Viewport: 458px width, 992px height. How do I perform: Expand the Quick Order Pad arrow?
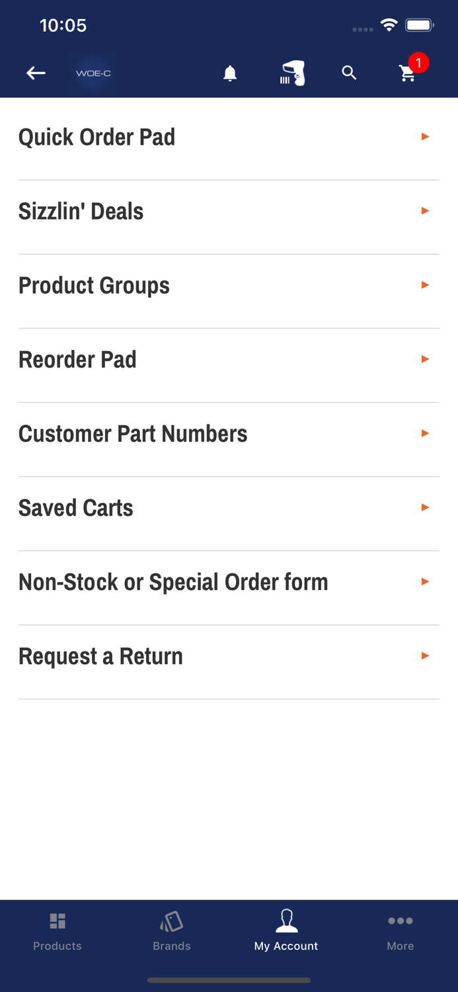[x=425, y=137]
